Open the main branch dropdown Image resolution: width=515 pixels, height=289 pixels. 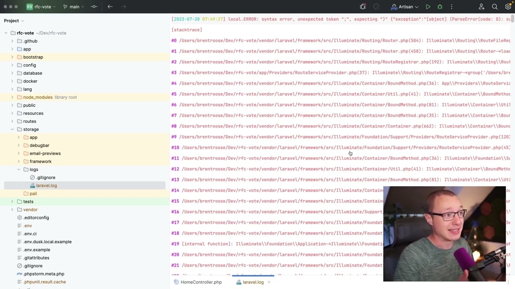coord(74,7)
